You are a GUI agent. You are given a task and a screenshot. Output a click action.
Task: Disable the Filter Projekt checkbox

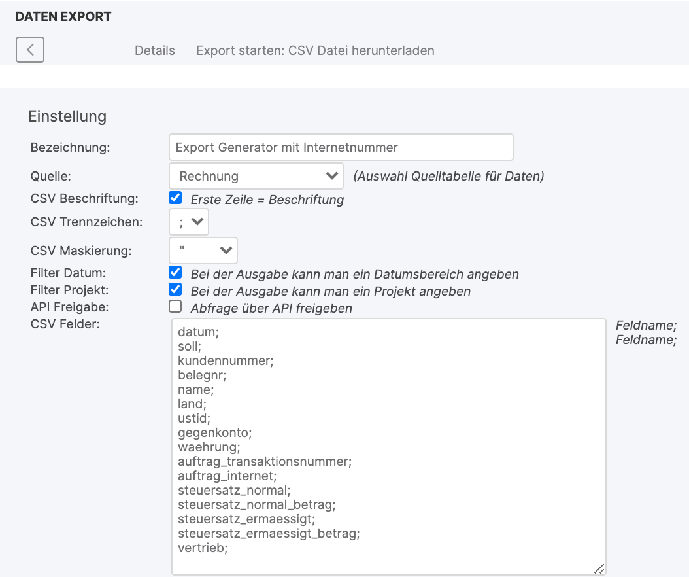click(x=175, y=290)
